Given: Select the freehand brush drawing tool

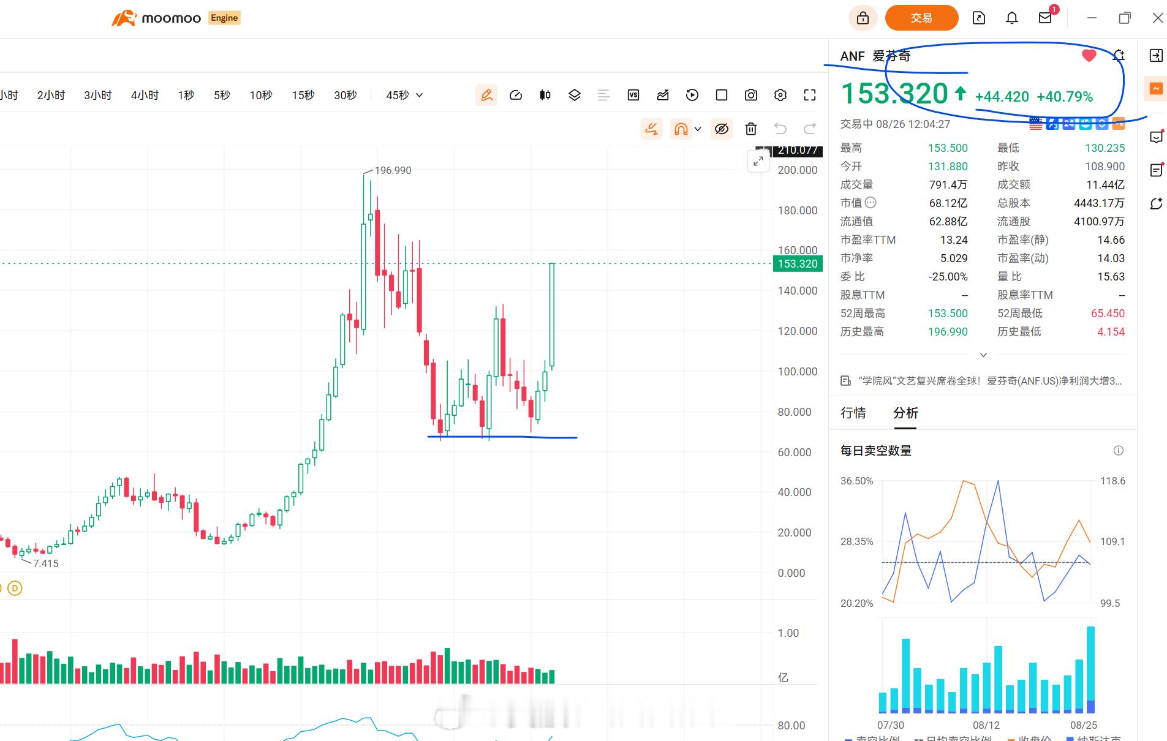Looking at the screenshot, I should coord(652,129).
